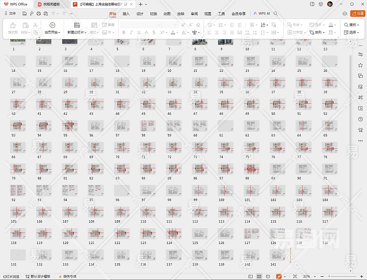The width and height of the screenshot is (367, 280).
Task: Open the 选择 (Select) dropdown
Action: point(352,33)
